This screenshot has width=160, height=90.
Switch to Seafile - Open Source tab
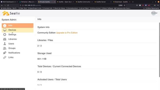65,2
